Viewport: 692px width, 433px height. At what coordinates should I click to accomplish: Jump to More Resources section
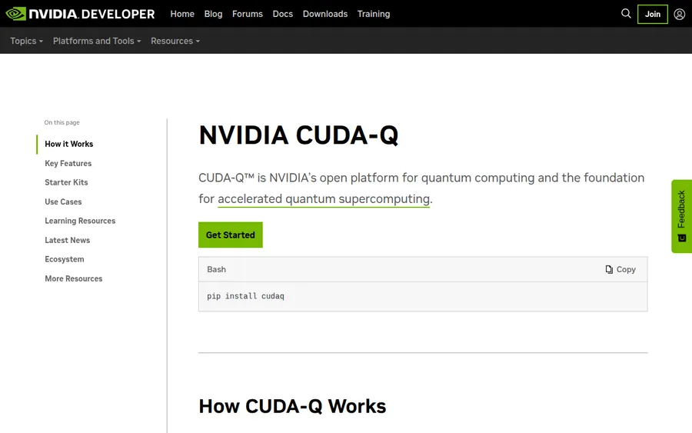pos(73,278)
